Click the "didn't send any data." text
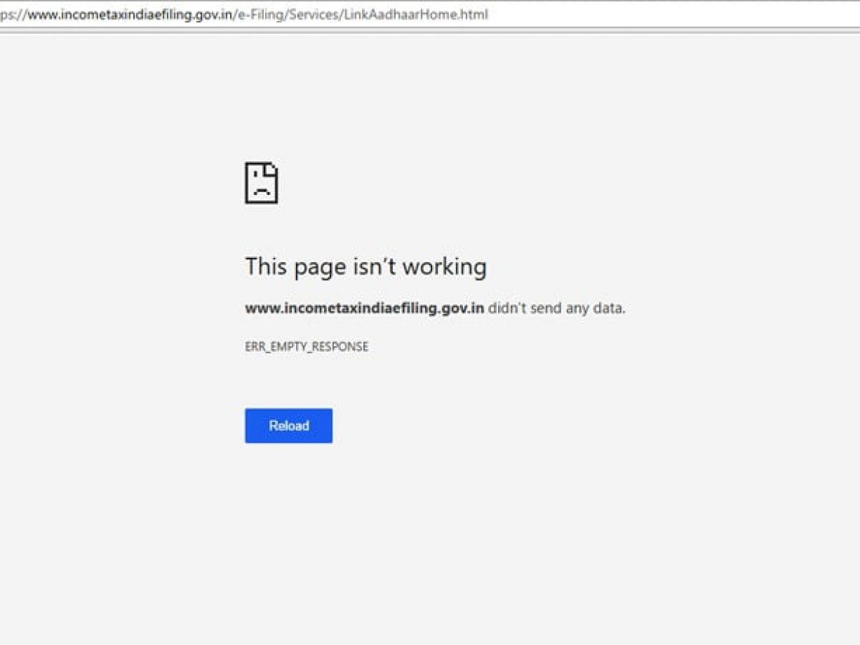The height and width of the screenshot is (645, 860). [557, 309]
